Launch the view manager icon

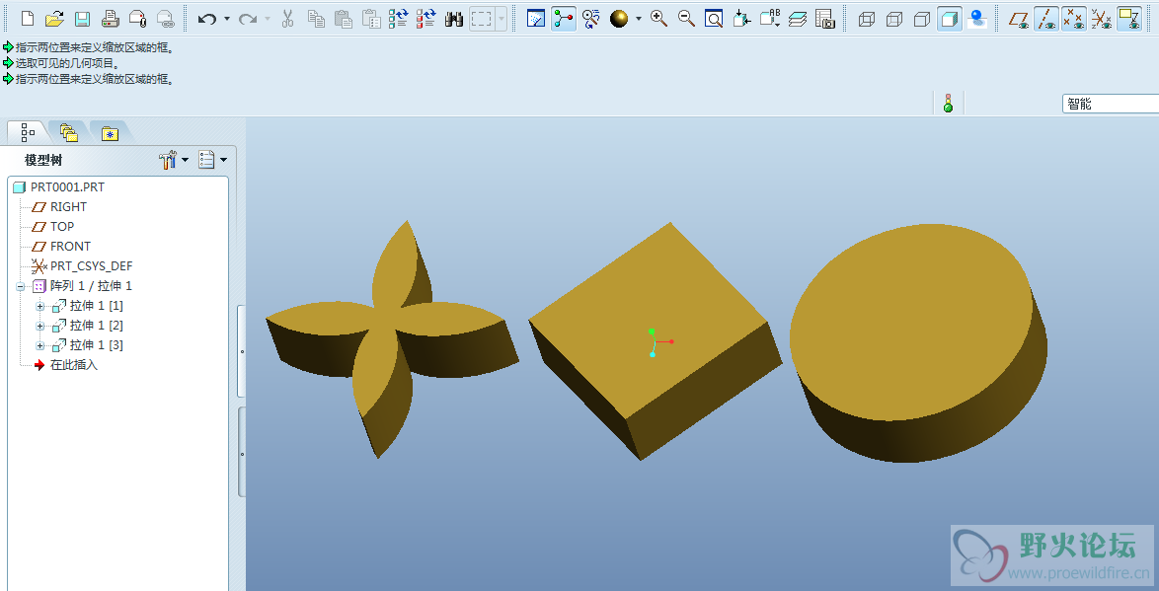click(x=825, y=19)
